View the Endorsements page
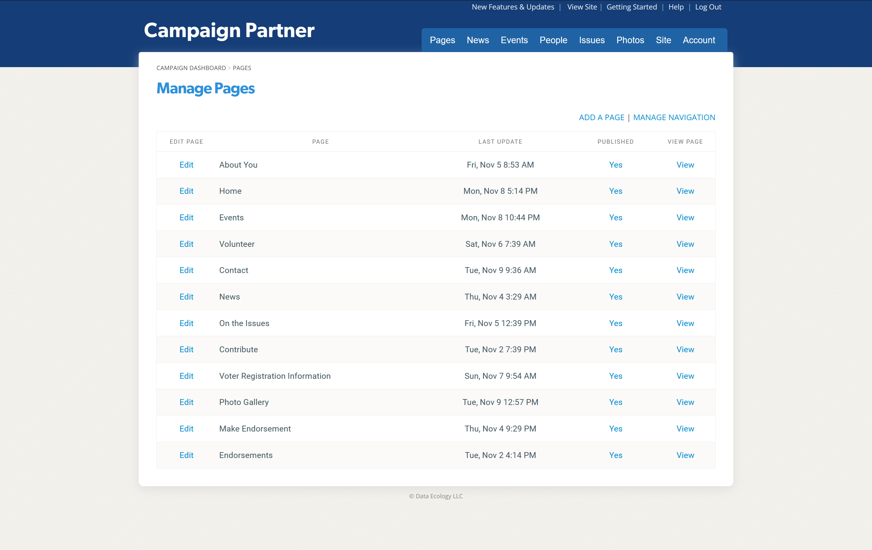Image resolution: width=872 pixels, height=550 pixels. click(x=685, y=455)
